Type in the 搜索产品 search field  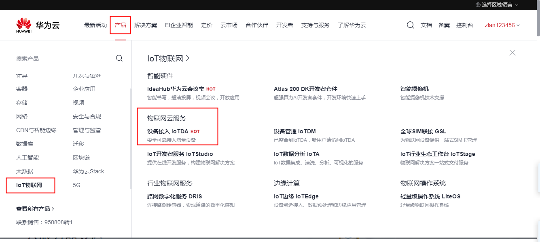point(65,59)
